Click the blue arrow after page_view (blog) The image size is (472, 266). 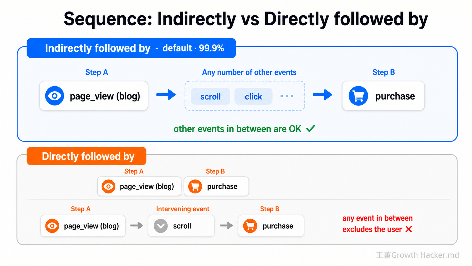click(x=166, y=95)
